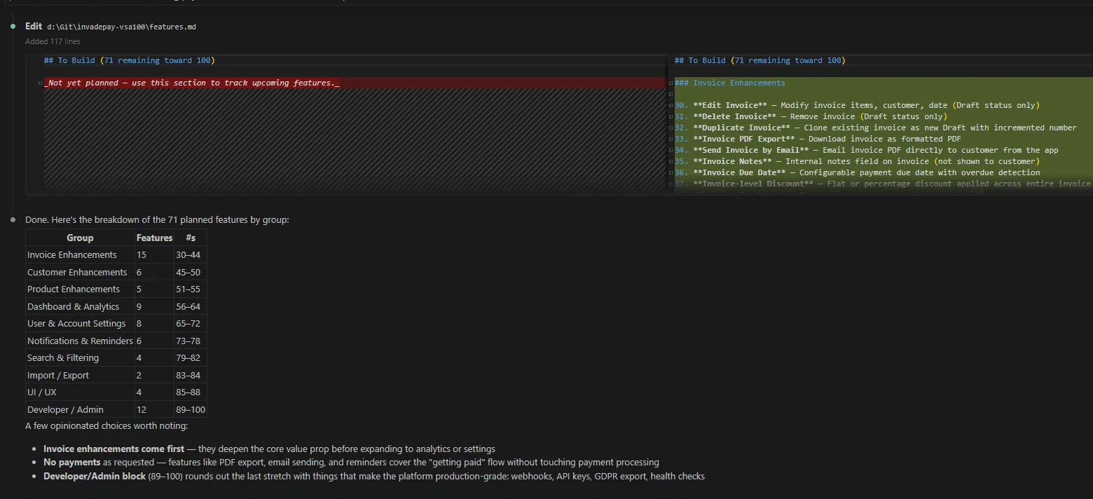This screenshot has width=1093, height=499.
Task: Click the 'Added 117 lines' summary text
Action: pyautogui.click(x=53, y=41)
